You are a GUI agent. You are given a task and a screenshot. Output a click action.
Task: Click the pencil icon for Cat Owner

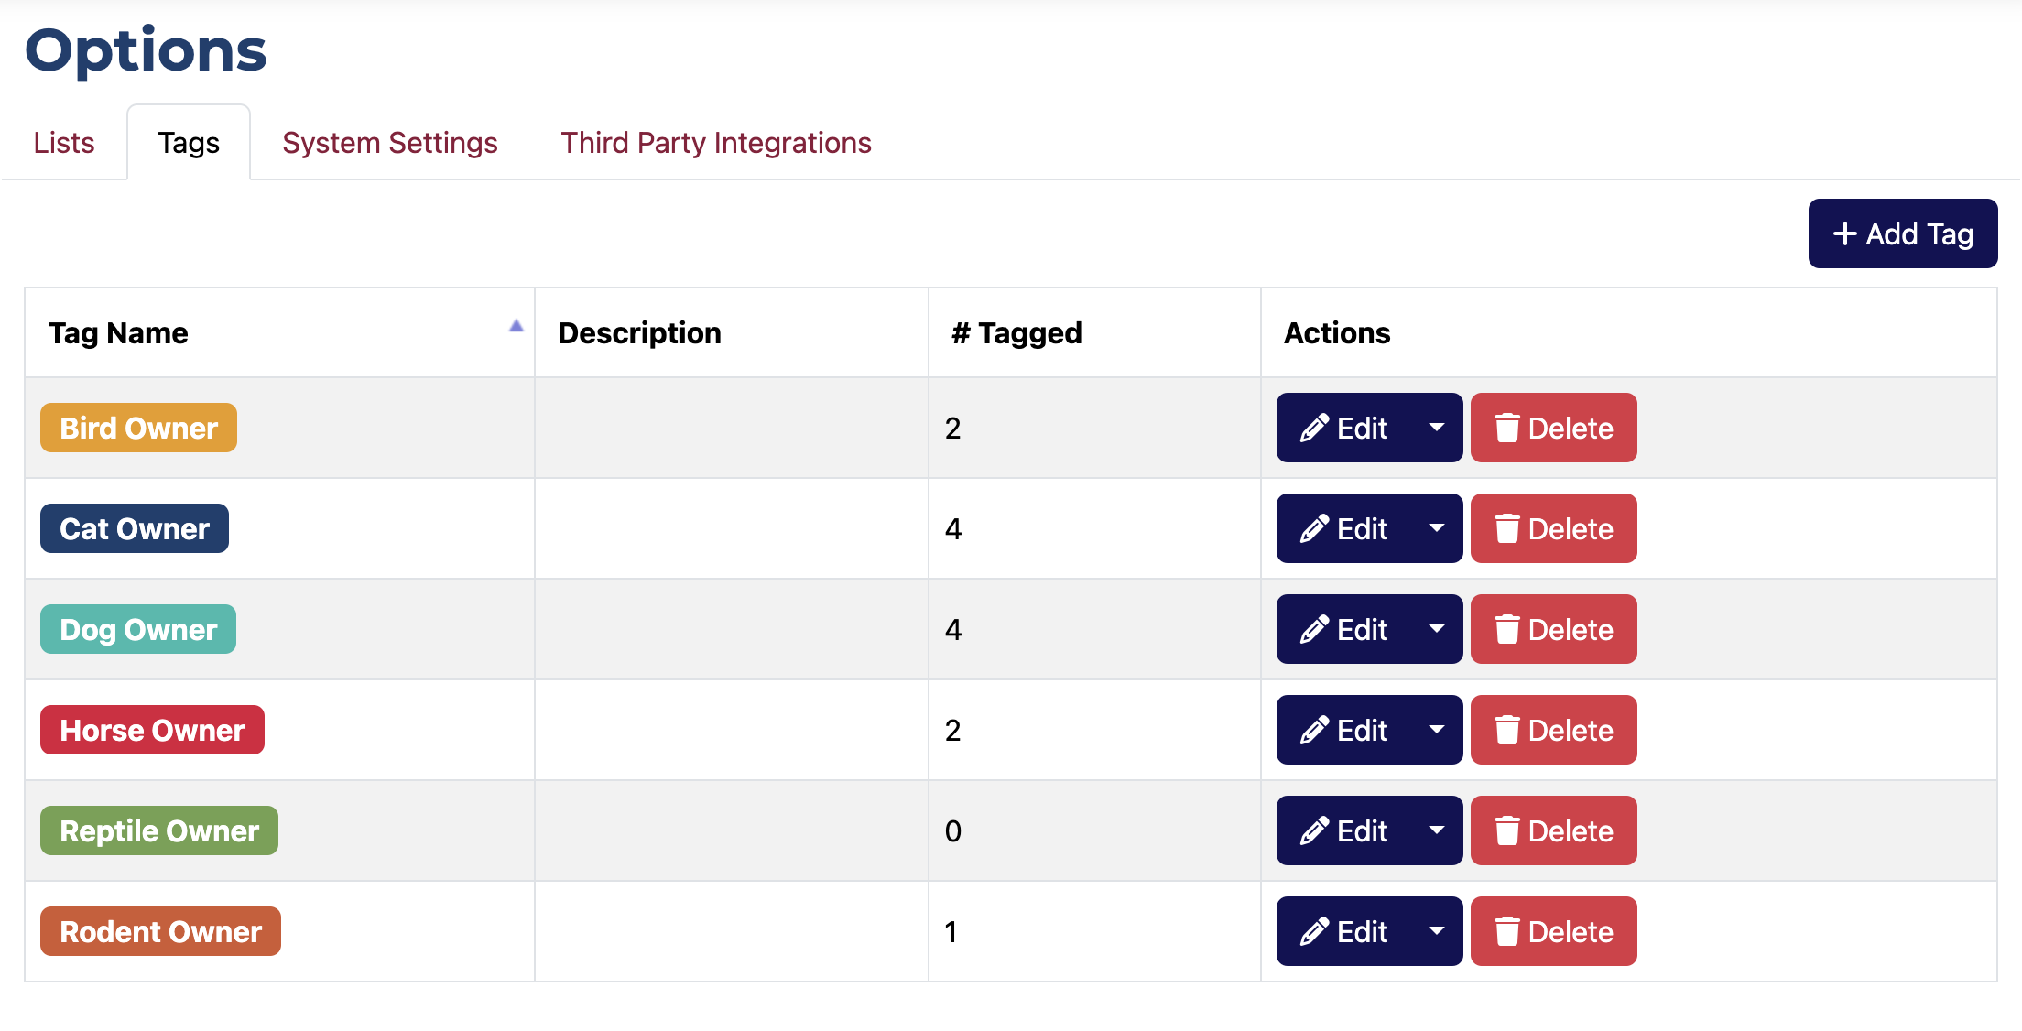coord(1314,528)
